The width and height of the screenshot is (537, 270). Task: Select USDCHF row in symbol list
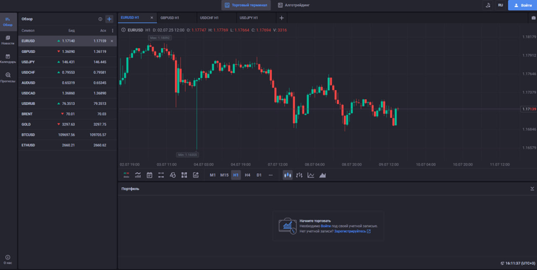click(67, 72)
